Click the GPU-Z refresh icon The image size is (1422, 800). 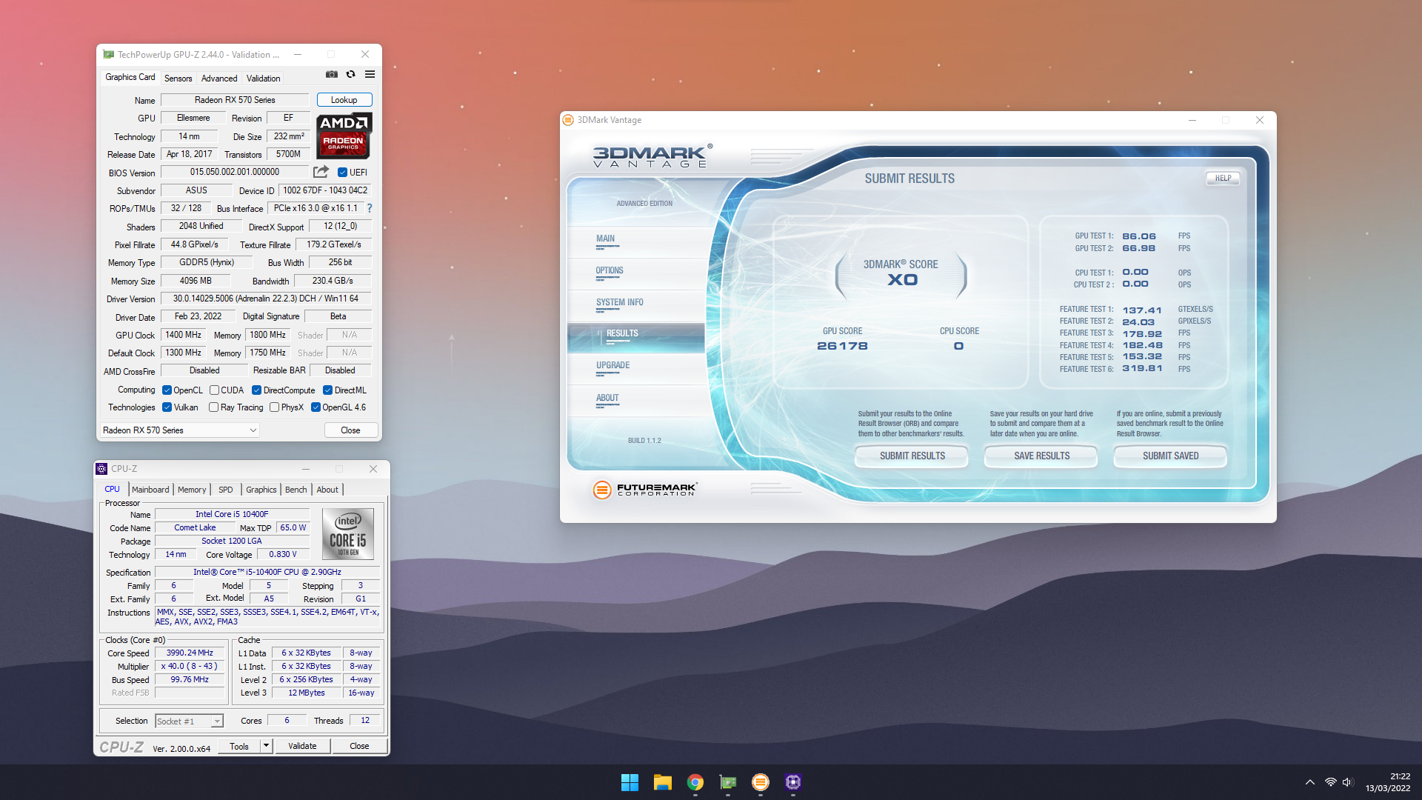click(x=351, y=74)
